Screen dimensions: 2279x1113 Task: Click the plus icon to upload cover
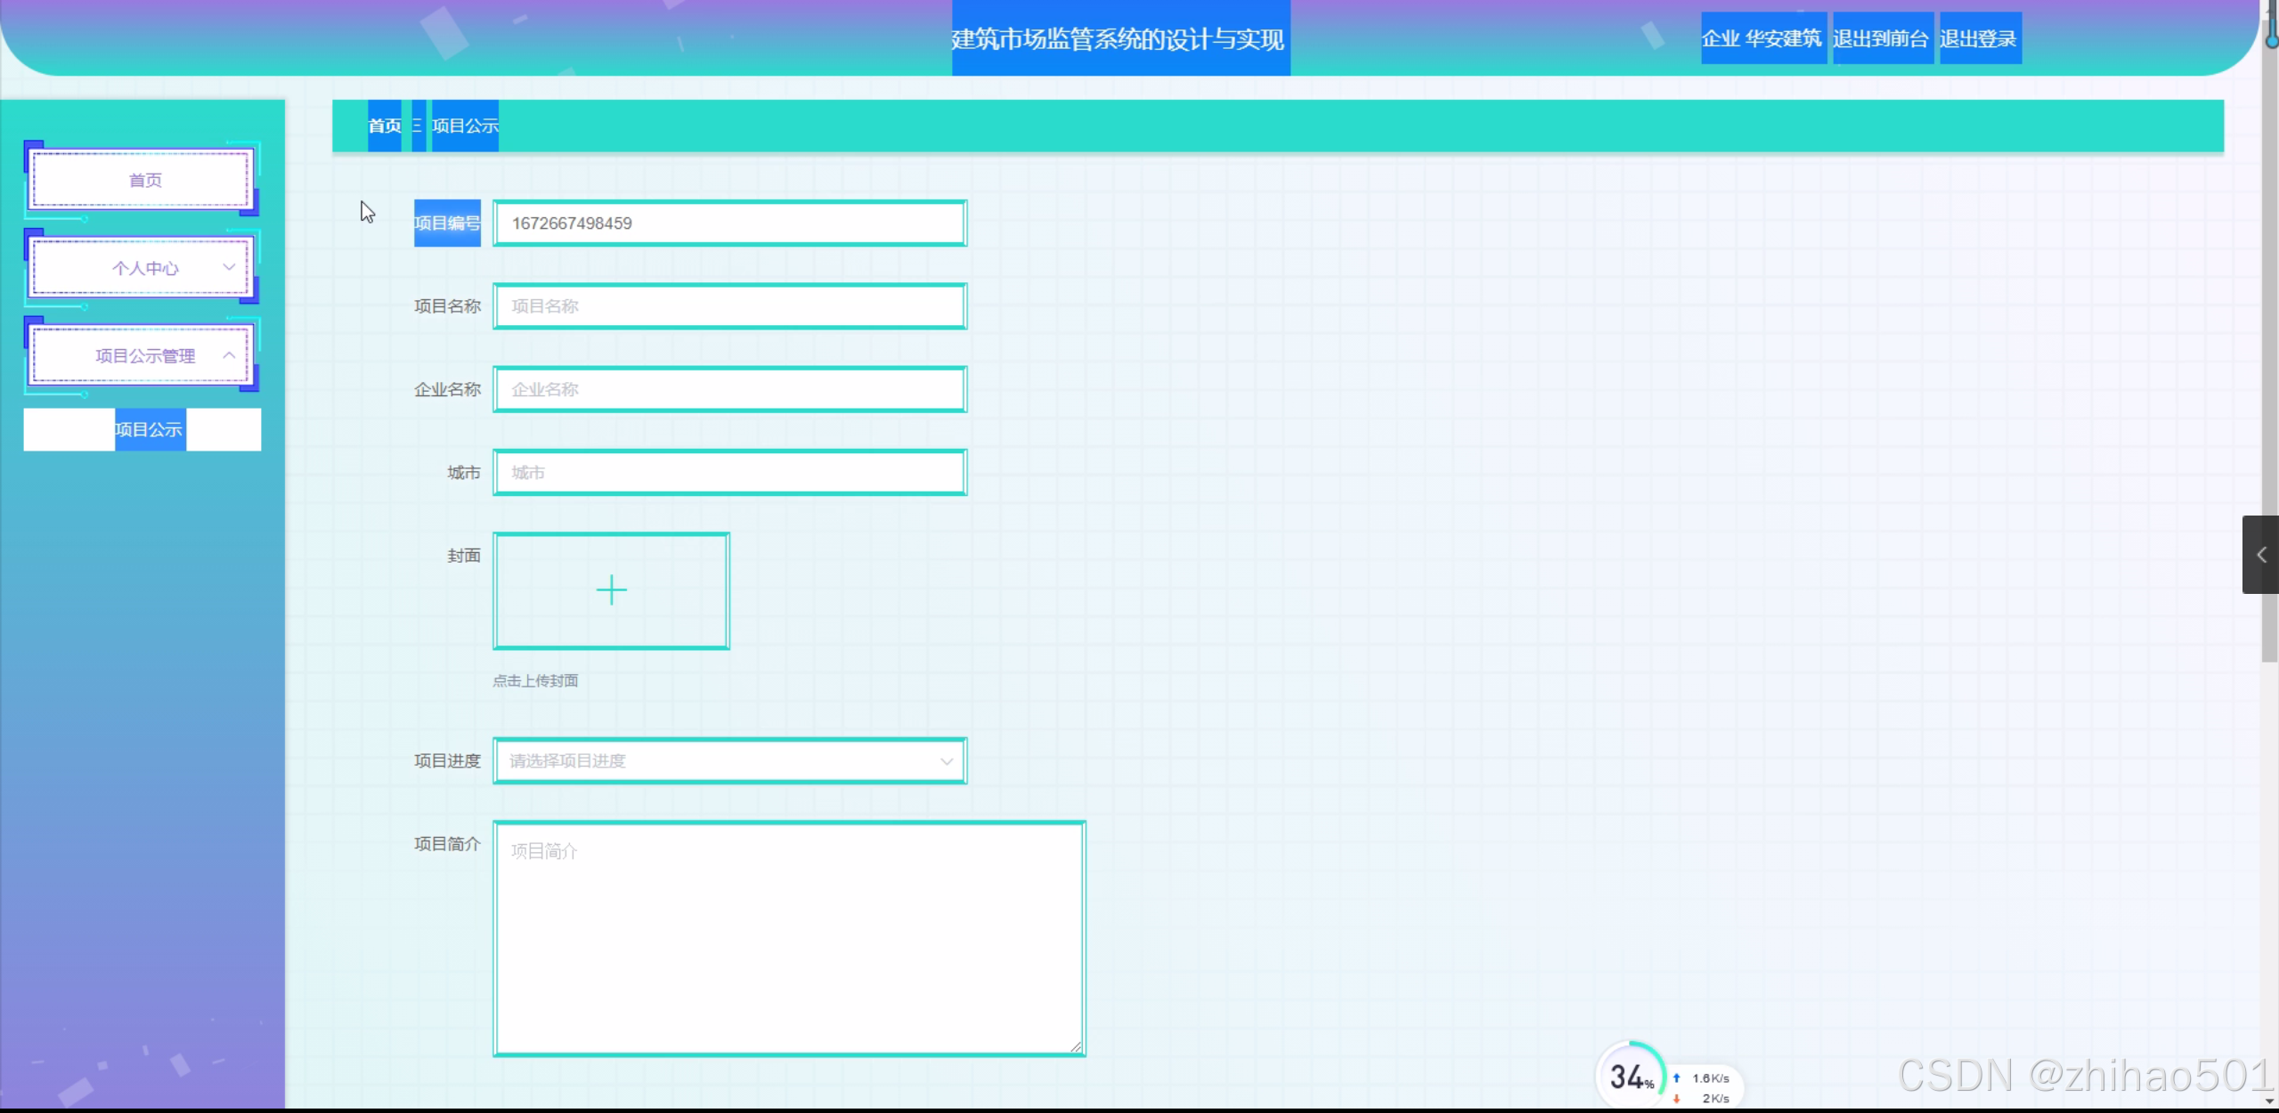pos(611,590)
